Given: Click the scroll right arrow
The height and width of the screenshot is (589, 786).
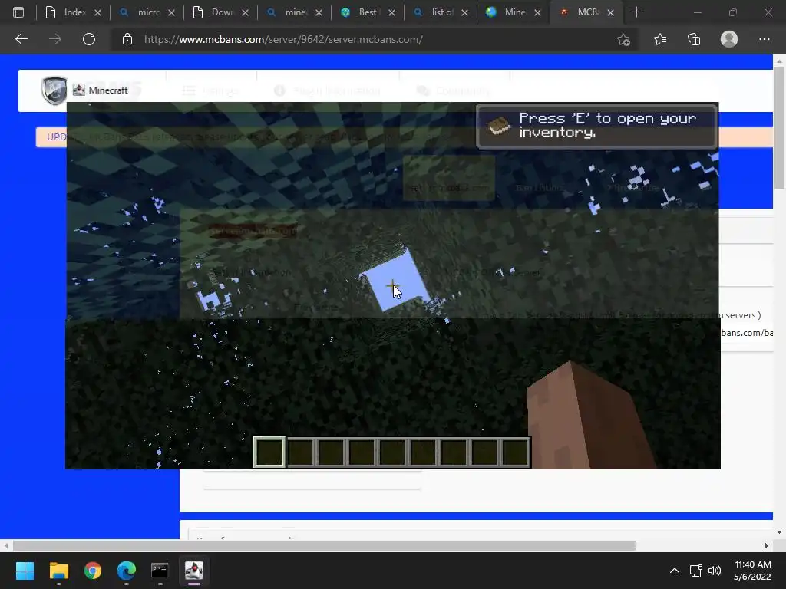Looking at the screenshot, I should [767, 545].
